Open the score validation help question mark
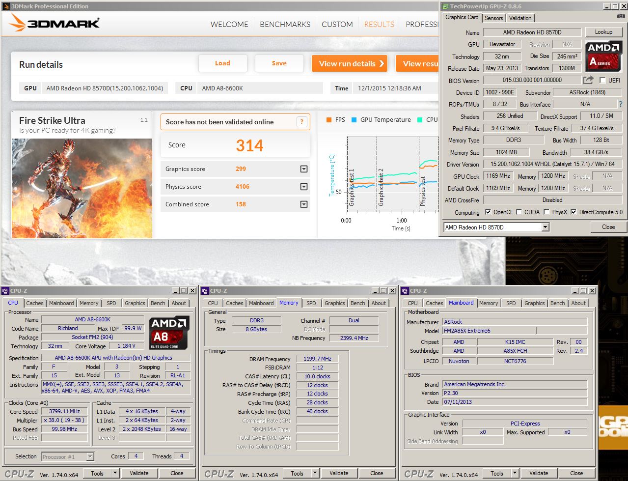The width and height of the screenshot is (628, 481). click(301, 122)
